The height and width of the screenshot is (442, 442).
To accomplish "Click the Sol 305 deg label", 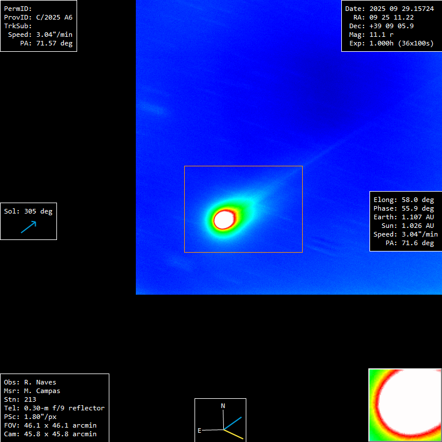I will [x=28, y=211].
